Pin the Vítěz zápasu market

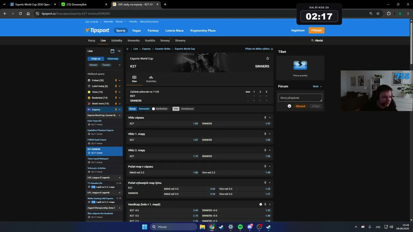(265, 118)
